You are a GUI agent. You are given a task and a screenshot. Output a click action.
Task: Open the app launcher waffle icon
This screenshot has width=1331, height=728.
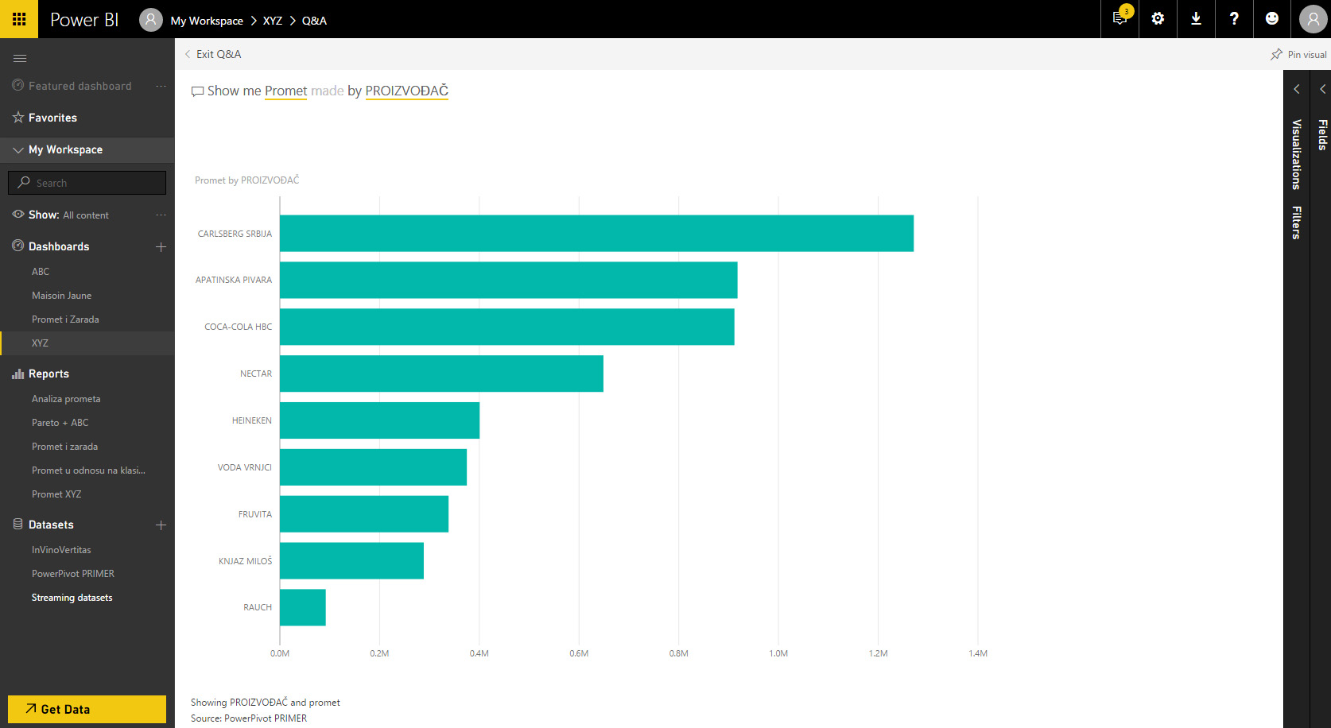coord(19,19)
